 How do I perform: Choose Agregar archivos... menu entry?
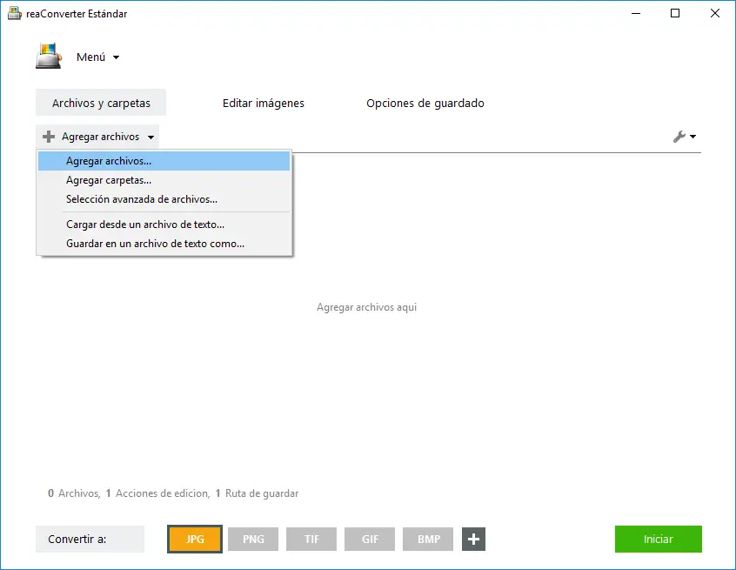point(164,161)
